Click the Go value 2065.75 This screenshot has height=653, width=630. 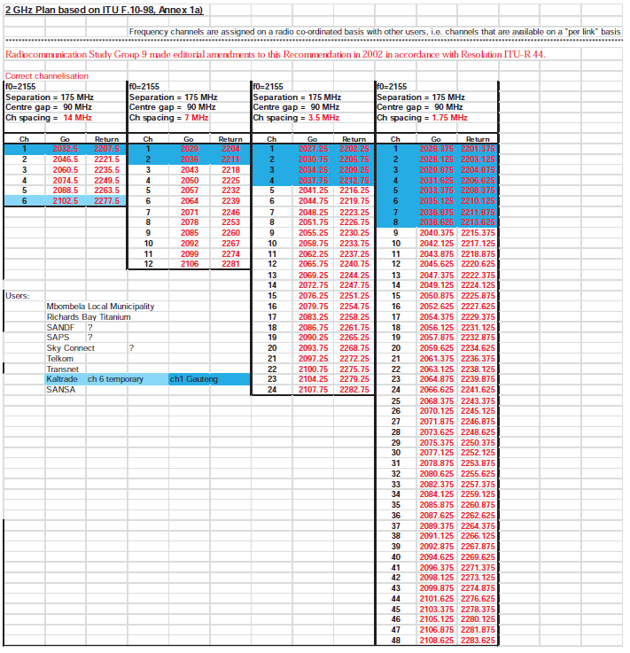[x=313, y=264]
